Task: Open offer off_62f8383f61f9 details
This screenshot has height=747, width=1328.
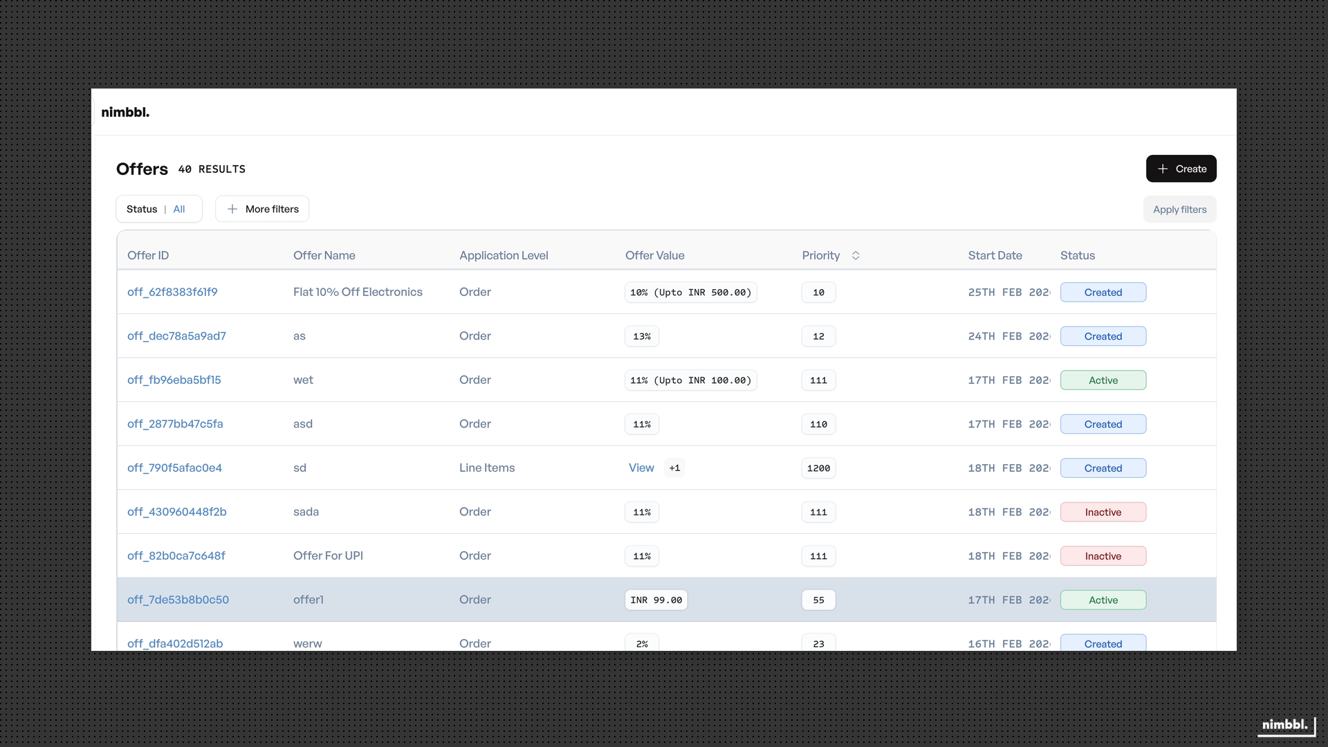Action: pyautogui.click(x=172, y=292)
